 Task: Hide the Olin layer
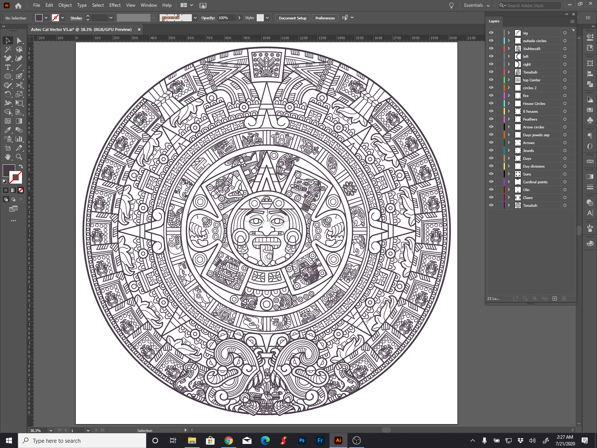click(491, 190)
